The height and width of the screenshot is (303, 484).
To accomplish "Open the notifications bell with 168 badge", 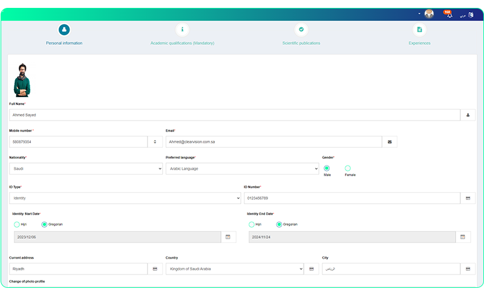I will (x=449, y=14).
